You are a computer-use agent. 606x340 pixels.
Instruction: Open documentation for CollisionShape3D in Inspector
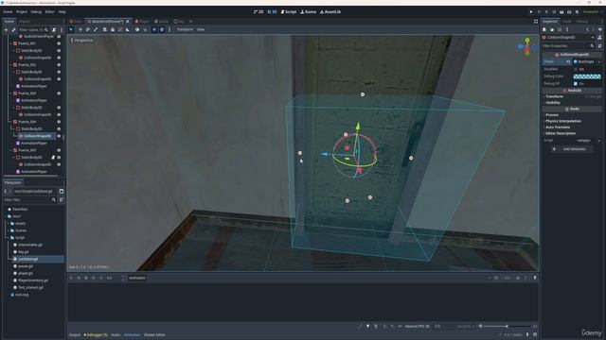[x=599, y=38]
